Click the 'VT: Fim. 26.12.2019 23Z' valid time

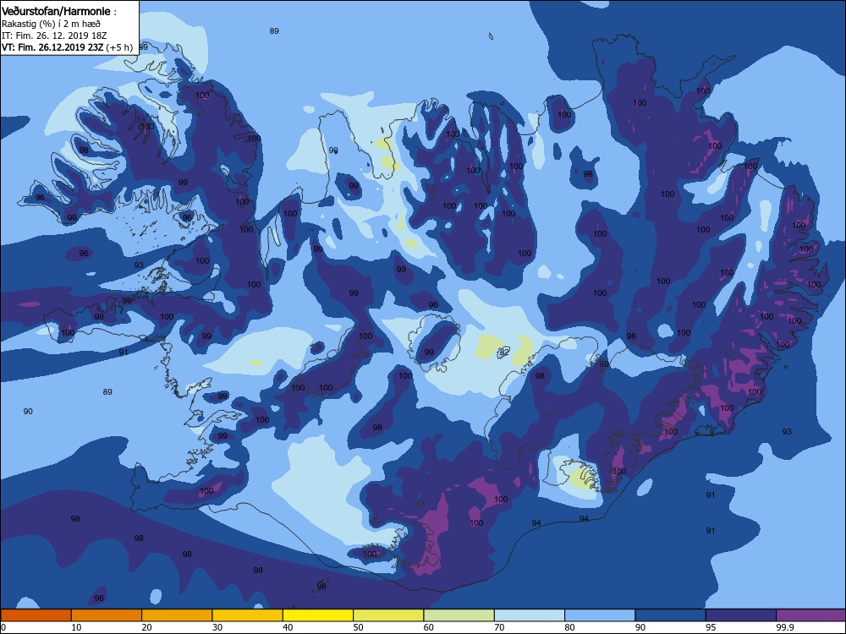tap(52, 47)
